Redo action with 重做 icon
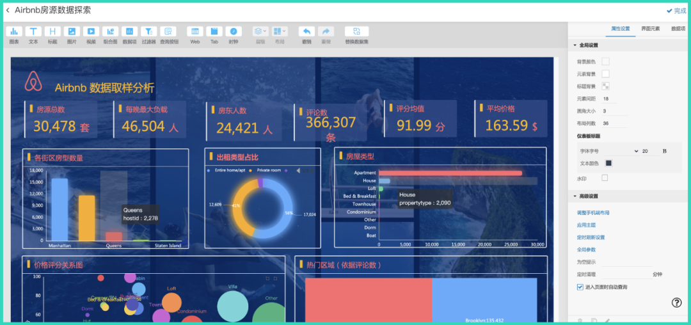The width and height of the screenshot is (691, 325). tap(326, 31)
